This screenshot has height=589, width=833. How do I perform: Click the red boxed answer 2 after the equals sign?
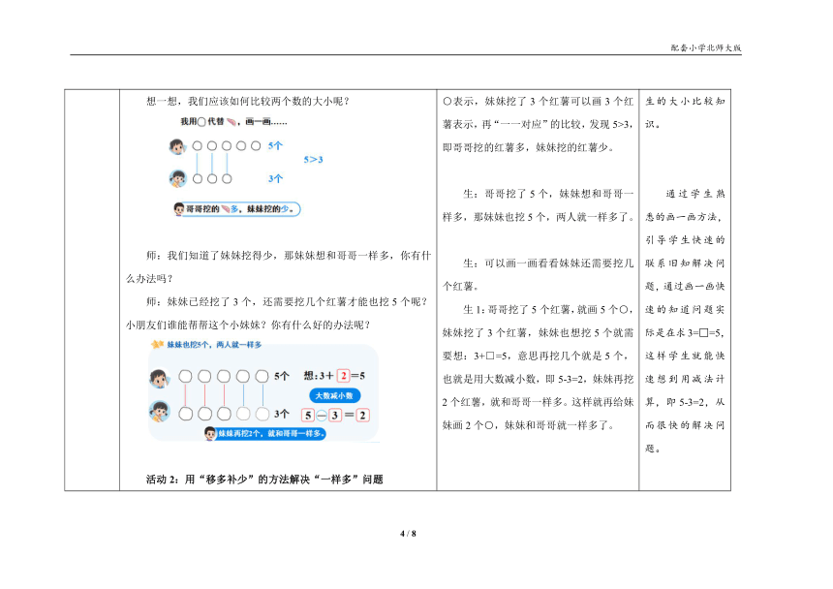pyautogui.click(x=363, y=416)
